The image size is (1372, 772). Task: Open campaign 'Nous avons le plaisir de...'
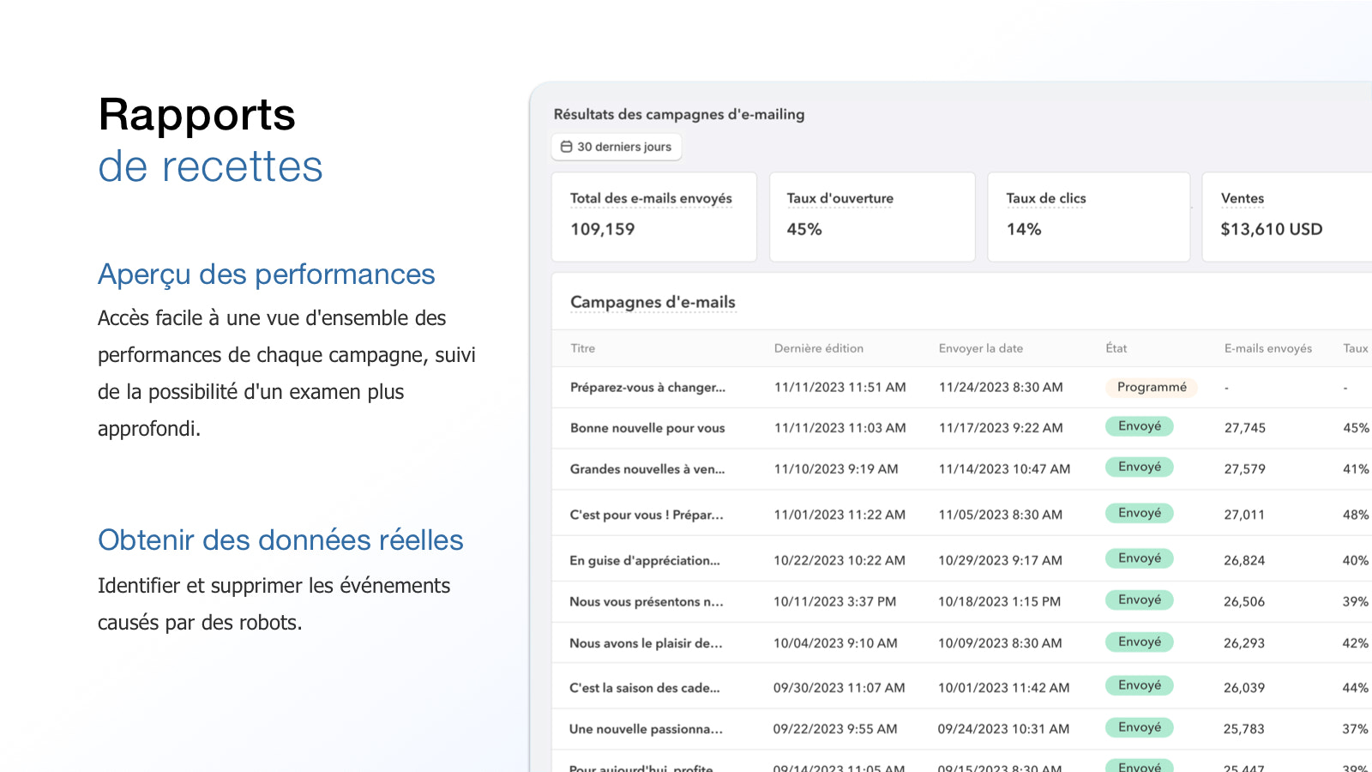click(646, 643)
